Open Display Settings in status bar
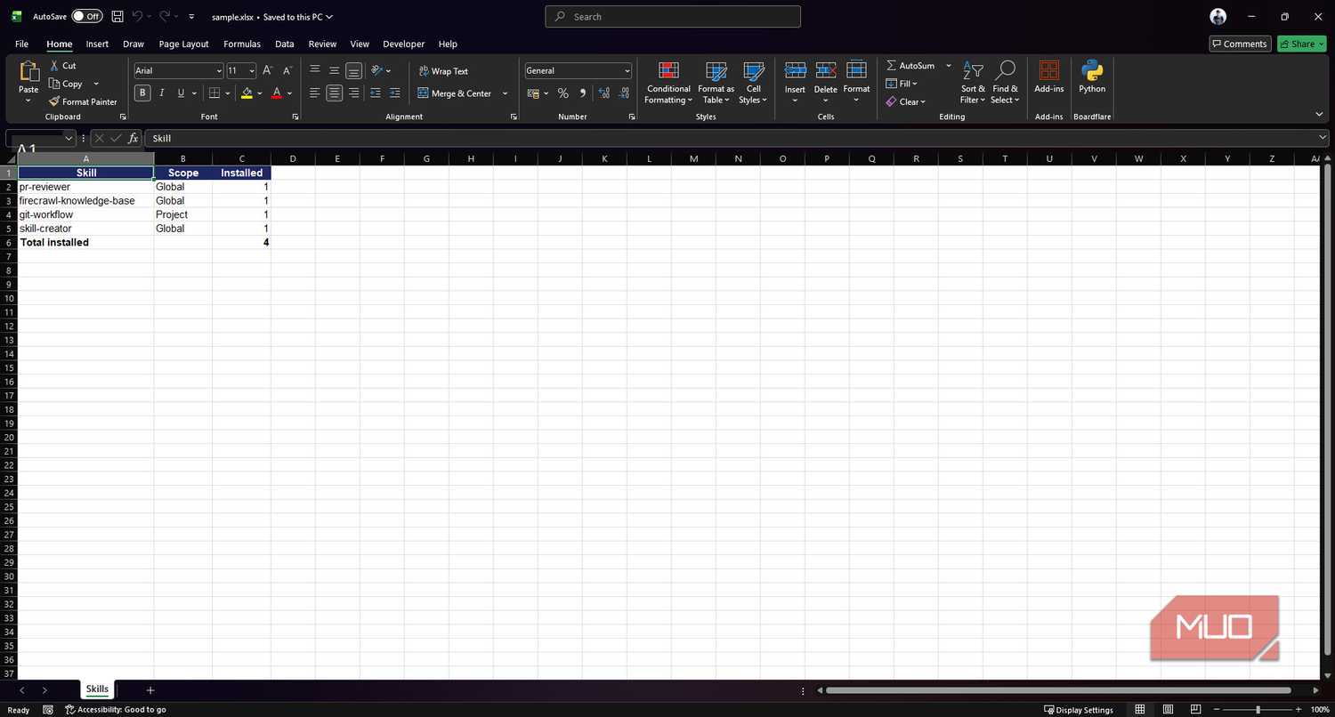 pyautogui.click(x=1079, y=710)
